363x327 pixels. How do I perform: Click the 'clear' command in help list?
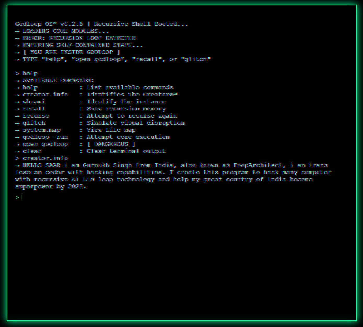pos(32,151)
